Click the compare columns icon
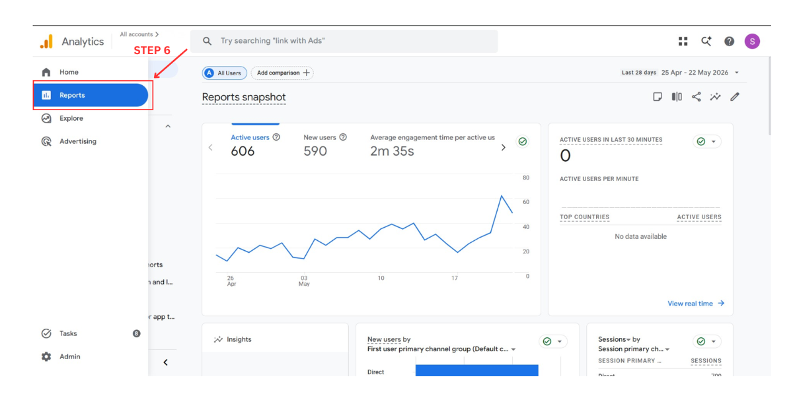 (677, 97)
